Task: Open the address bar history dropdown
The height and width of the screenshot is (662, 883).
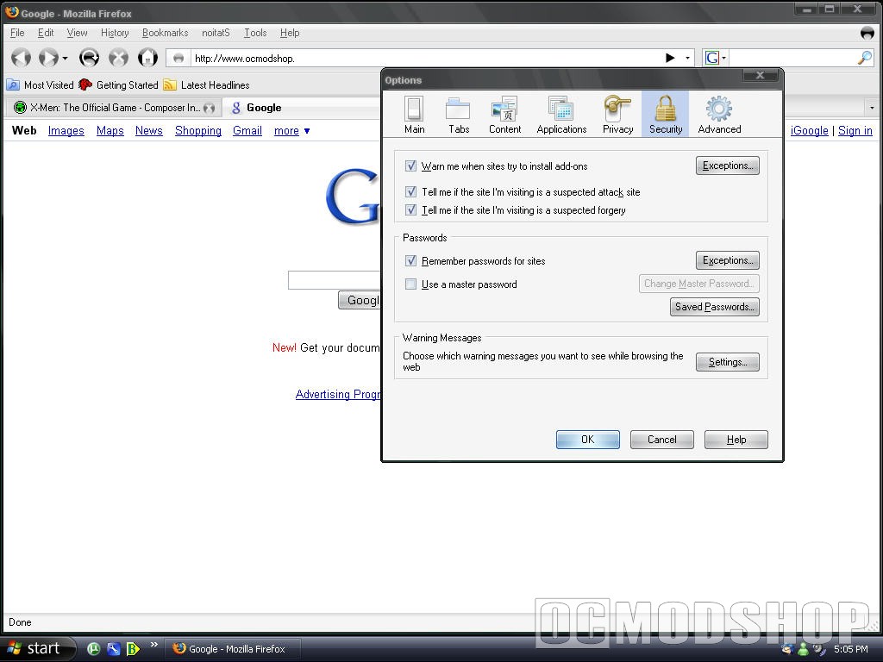Action: tap(687, 58)
